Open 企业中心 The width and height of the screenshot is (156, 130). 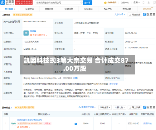pos(125,2)
